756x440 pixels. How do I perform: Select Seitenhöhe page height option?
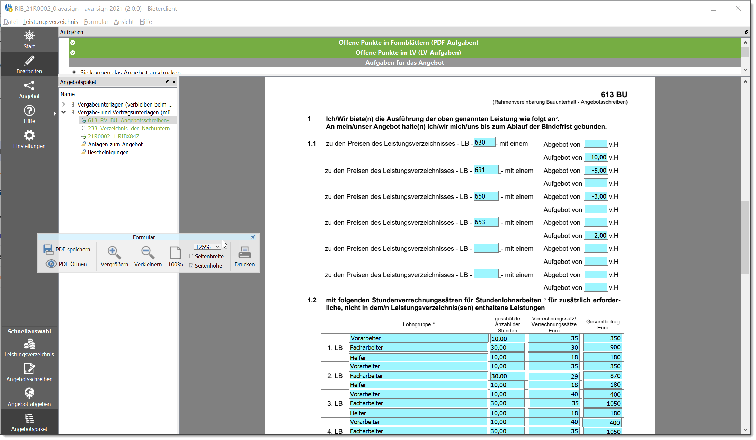[x=206, y=266]
